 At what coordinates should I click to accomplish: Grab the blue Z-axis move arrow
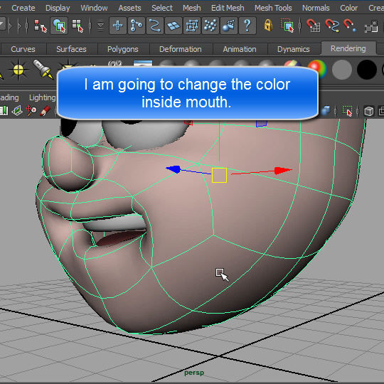click(174, 169)
